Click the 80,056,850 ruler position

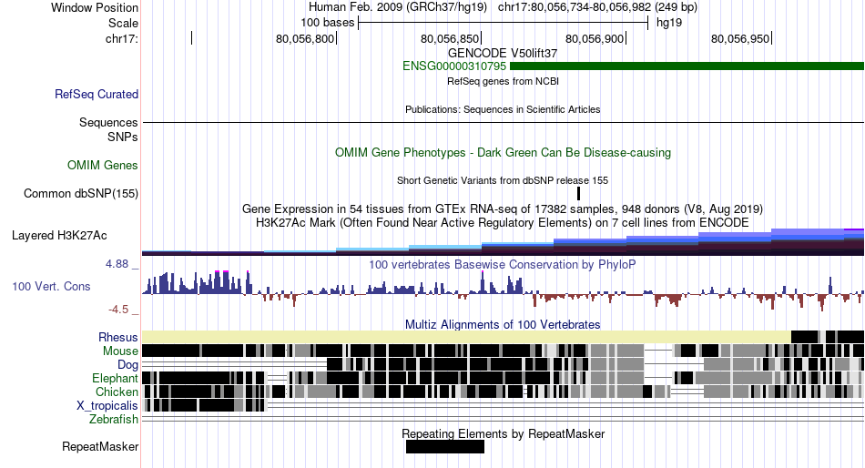pos(450,38)
